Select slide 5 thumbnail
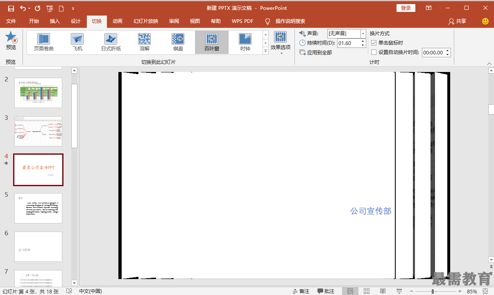 tap(38, 208)
